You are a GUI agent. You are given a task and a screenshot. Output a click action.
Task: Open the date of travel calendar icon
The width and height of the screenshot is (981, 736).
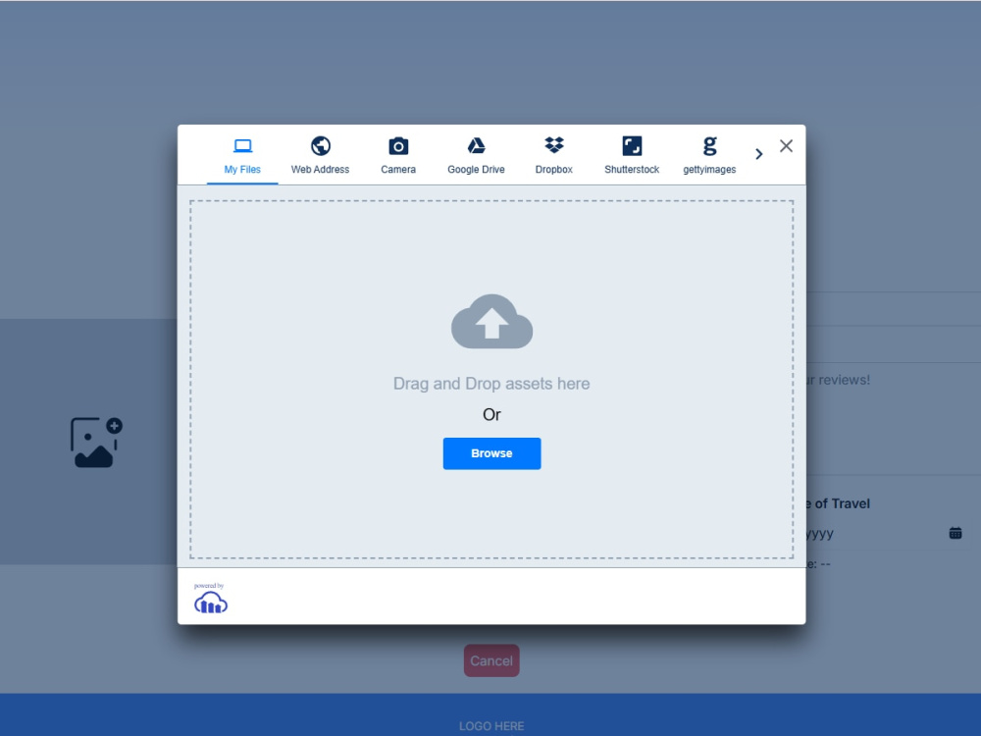955,533
